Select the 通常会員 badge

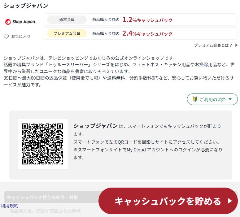pyautogui.click(x=67, y=20)
